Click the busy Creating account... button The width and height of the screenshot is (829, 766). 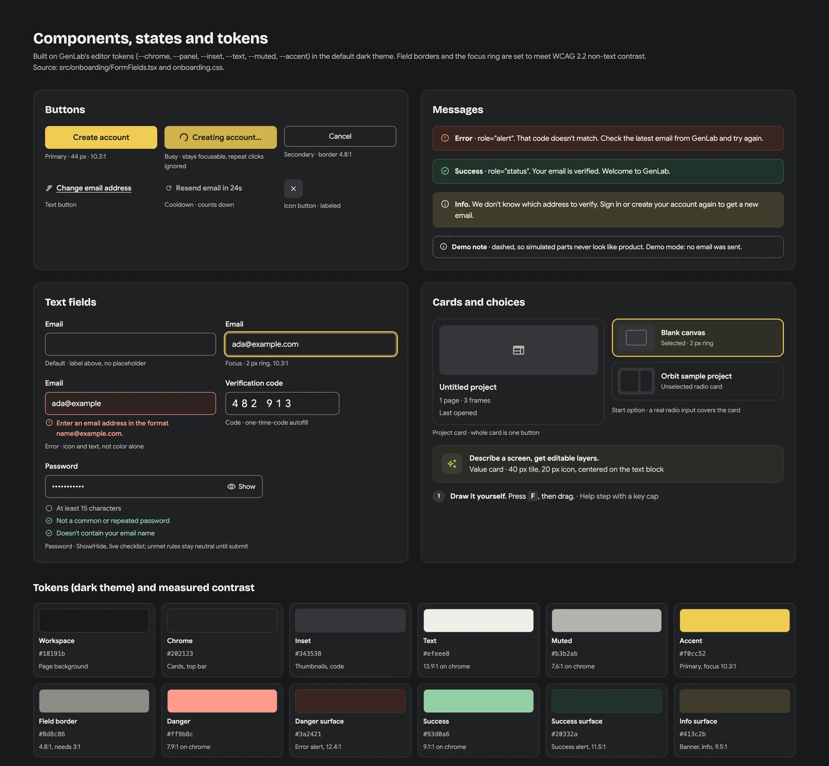[221, 137]
